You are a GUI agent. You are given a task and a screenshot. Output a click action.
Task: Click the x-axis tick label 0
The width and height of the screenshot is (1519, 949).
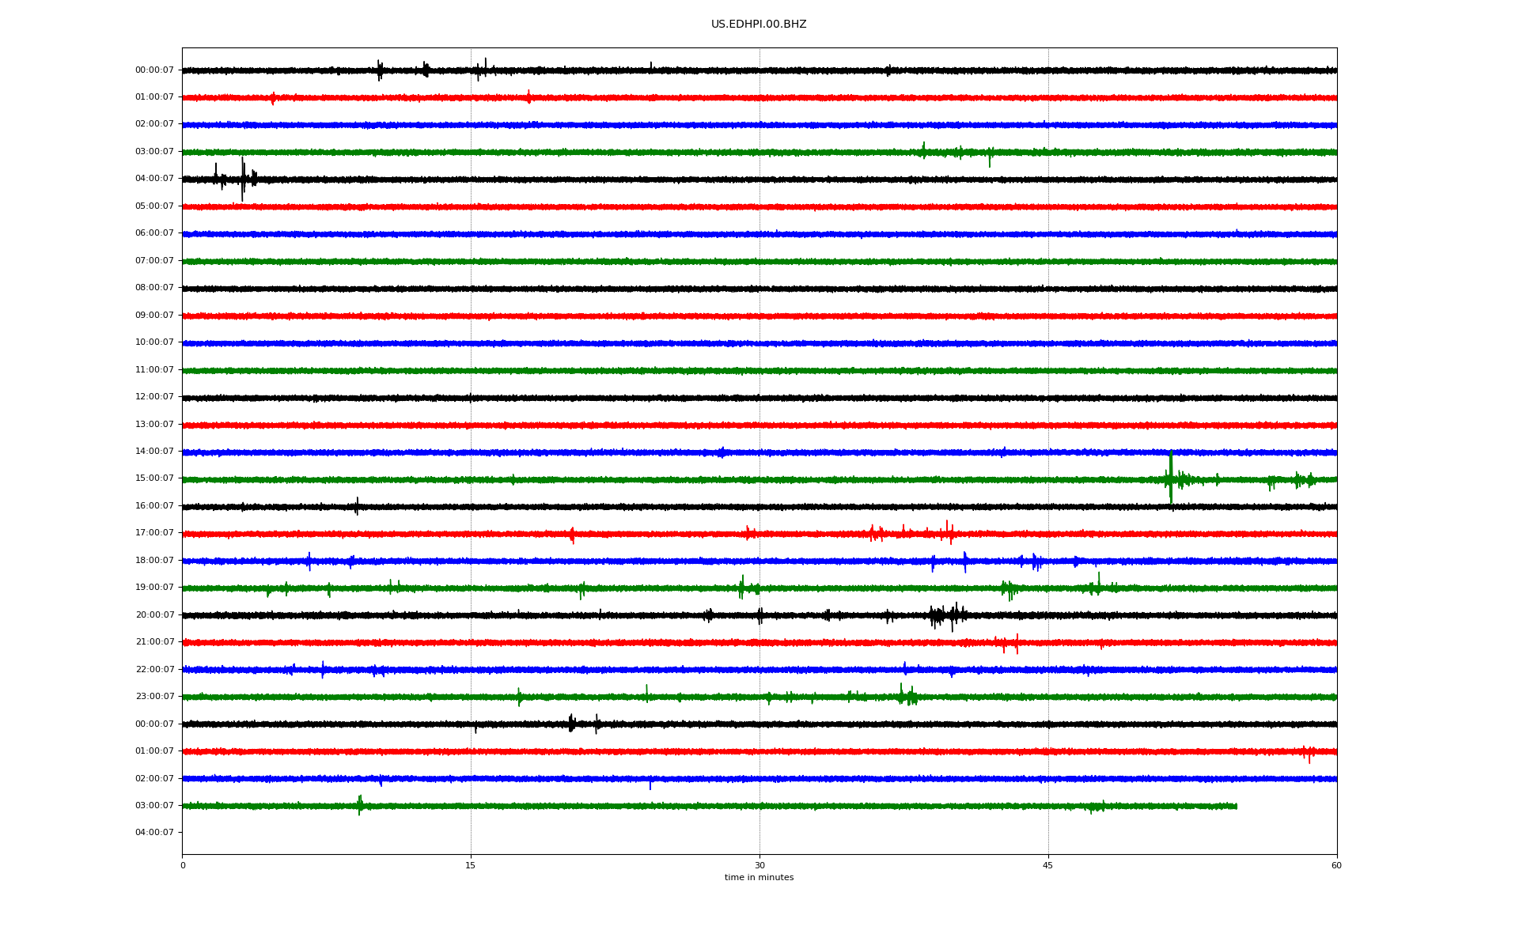click(183, 866)
